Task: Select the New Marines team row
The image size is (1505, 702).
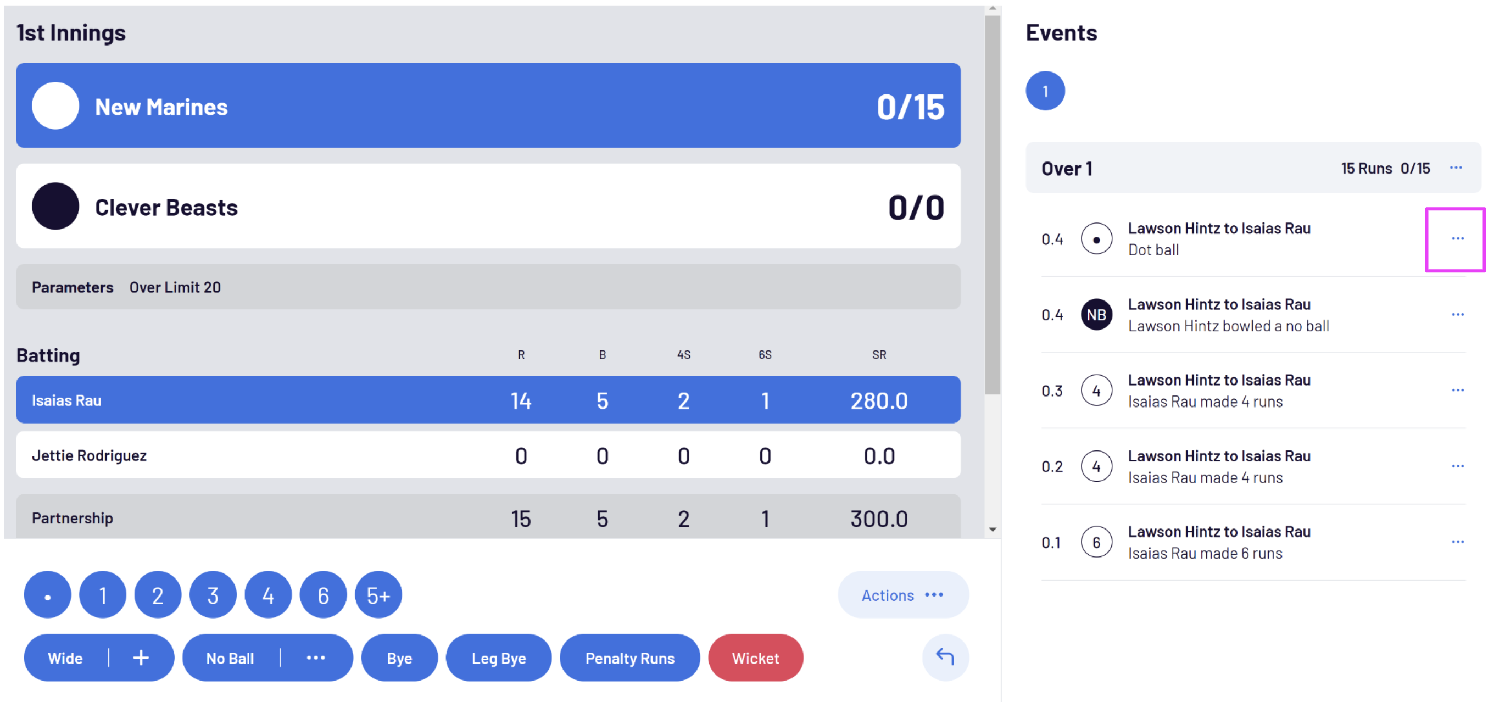Action: click(x=488, y=105)
